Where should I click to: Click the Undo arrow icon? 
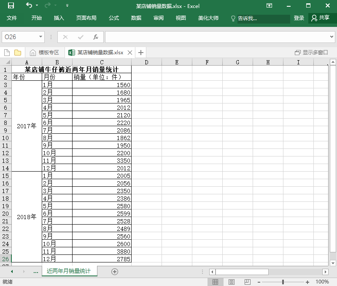tap(29, 6)
